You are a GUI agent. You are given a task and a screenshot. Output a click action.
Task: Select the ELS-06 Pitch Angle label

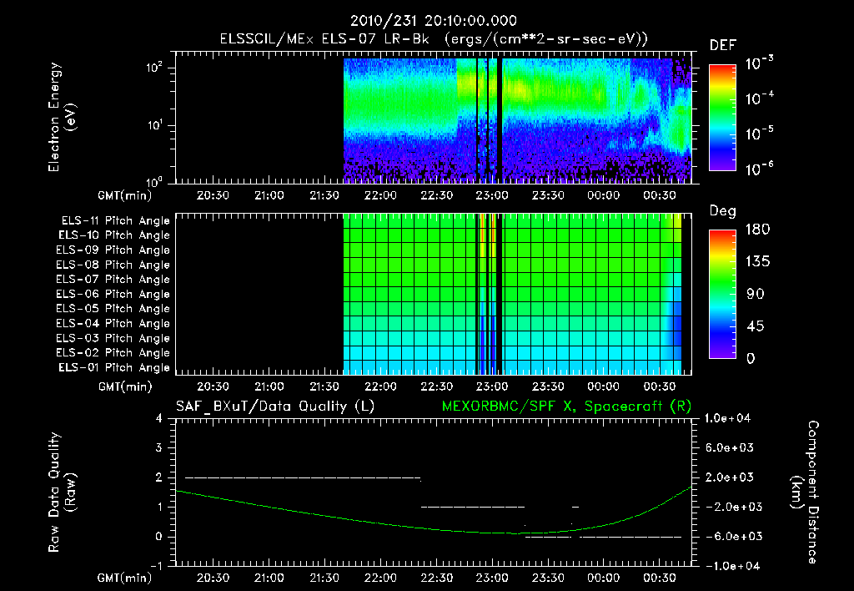(x=113, y=294)
